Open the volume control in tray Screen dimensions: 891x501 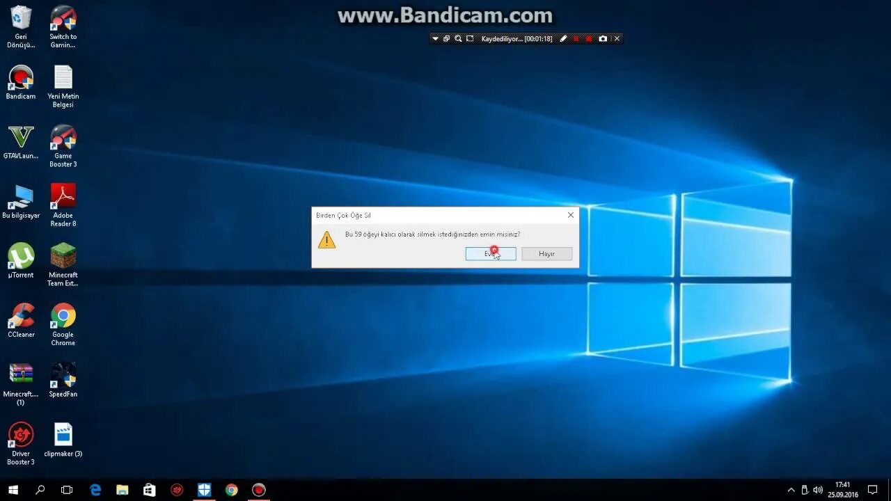(x=818, y=490)
